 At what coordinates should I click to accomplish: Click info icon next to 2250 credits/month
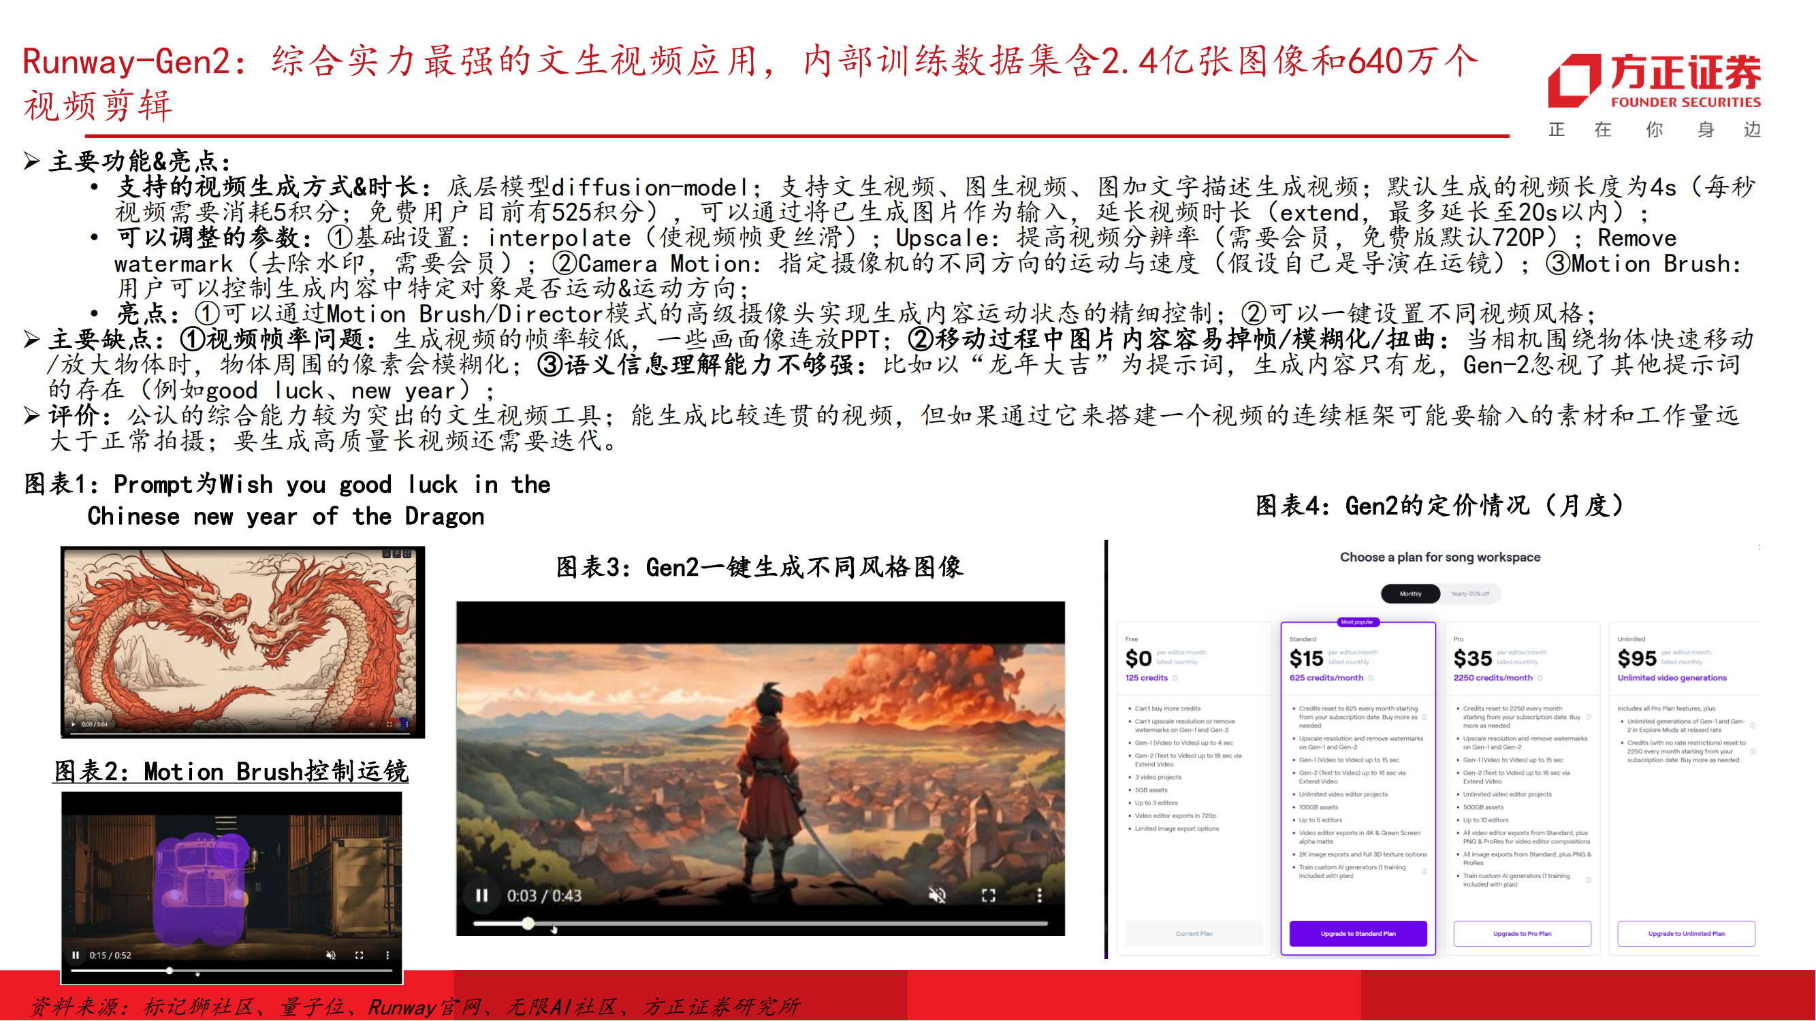click(x=1540, y=679)
